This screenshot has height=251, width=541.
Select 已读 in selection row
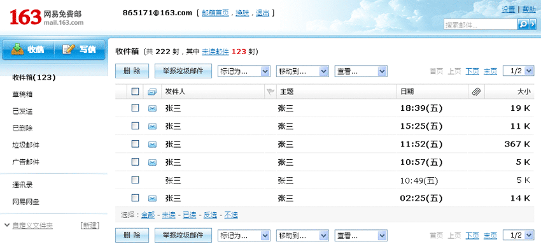[x=190, y=215]
